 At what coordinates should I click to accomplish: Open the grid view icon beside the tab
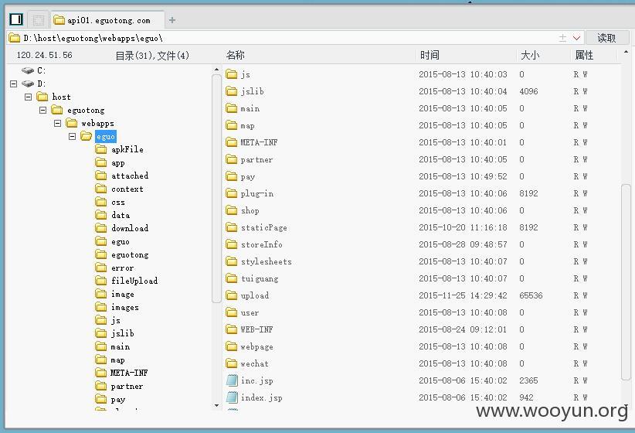coord(39,20)
